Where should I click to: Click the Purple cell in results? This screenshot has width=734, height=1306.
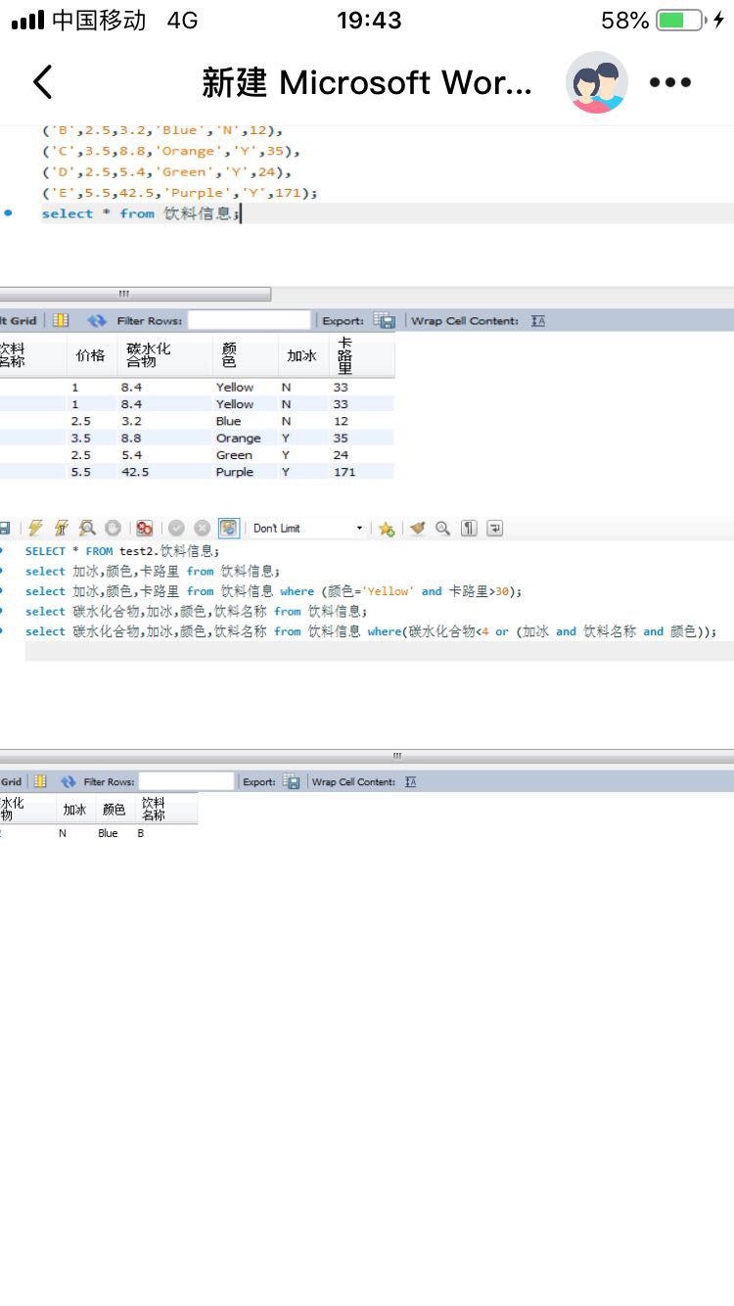pyautogui.click(x=235, y=472)
